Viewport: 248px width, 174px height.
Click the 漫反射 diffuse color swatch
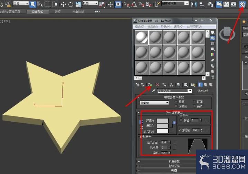[163, 125]
